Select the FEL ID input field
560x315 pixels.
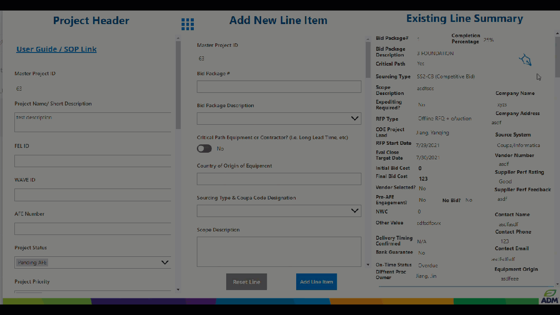(x=93, y=161)
